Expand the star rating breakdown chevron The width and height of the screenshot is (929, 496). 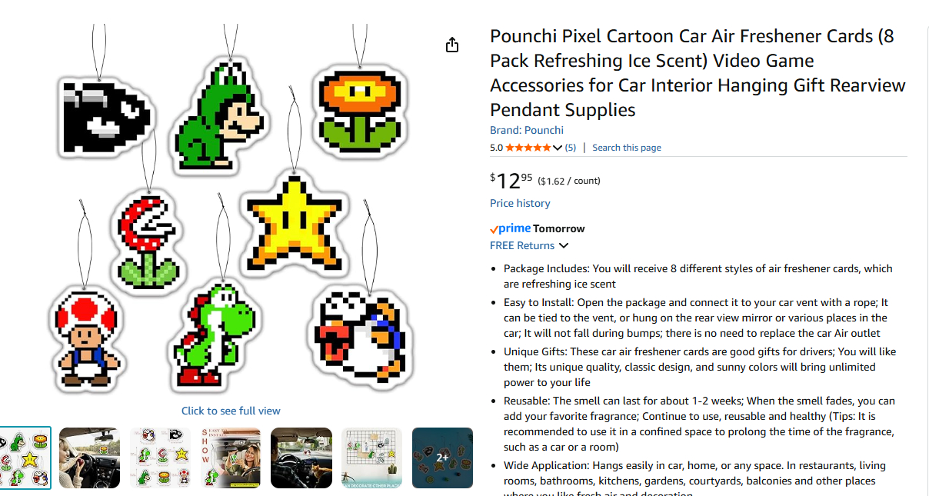pos(558,148)
